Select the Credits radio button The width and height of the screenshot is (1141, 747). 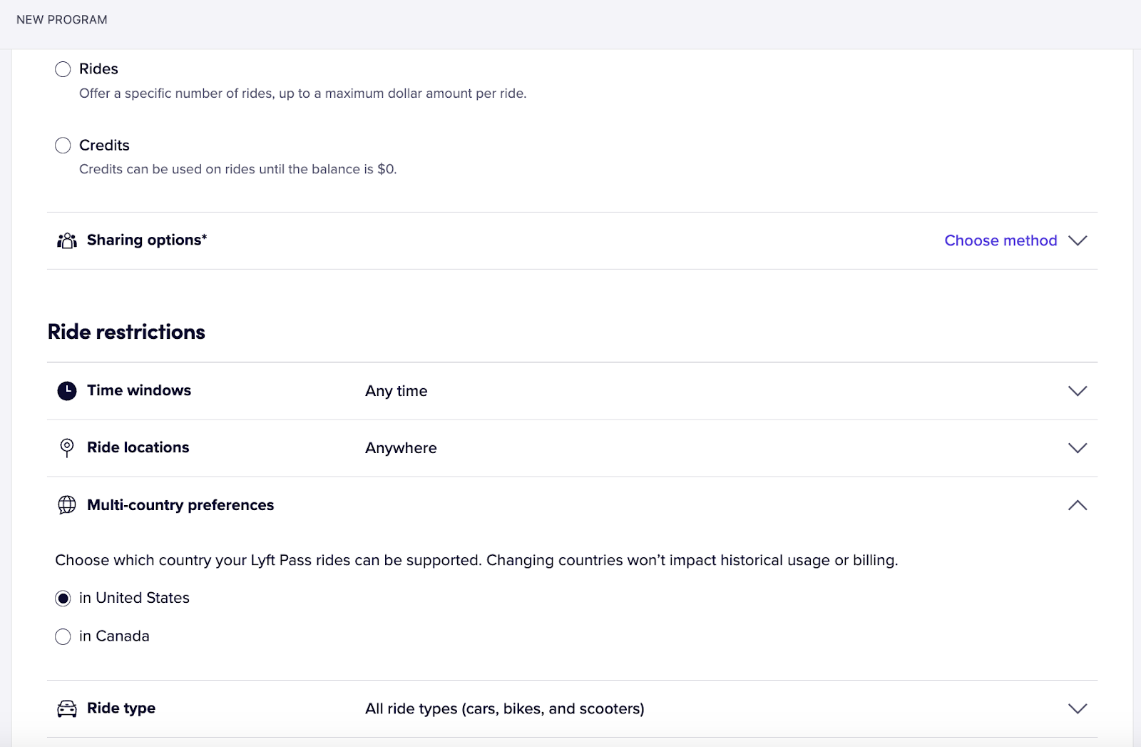tap(63, 146)
